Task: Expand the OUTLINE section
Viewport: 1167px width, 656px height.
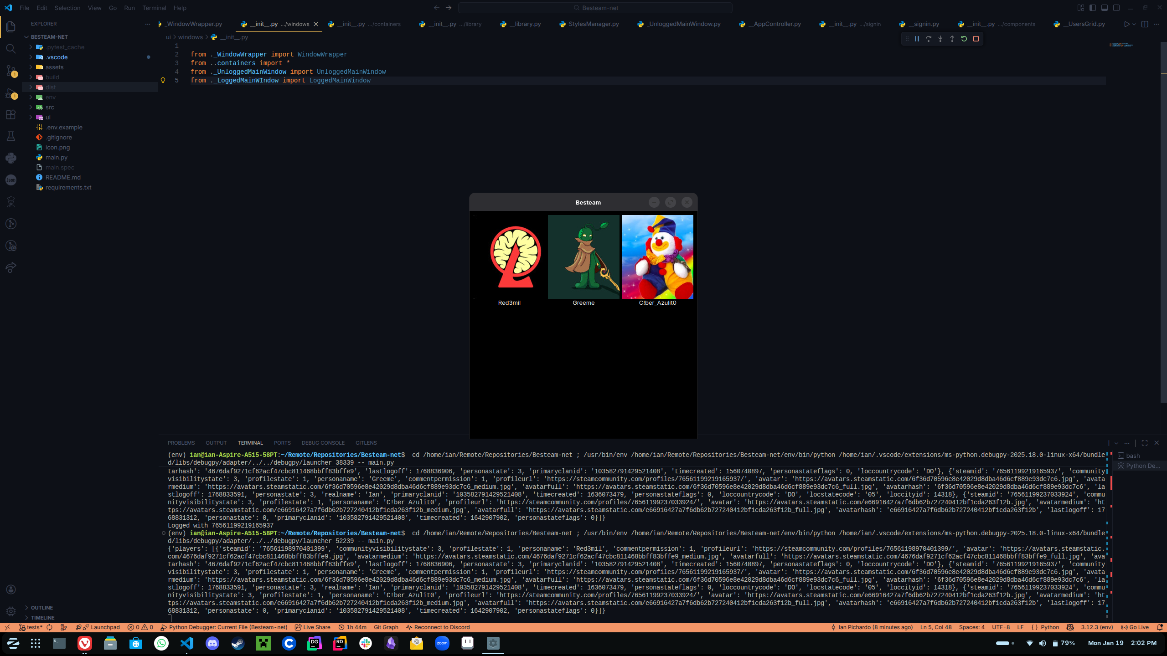Action: tap(42, 608)
